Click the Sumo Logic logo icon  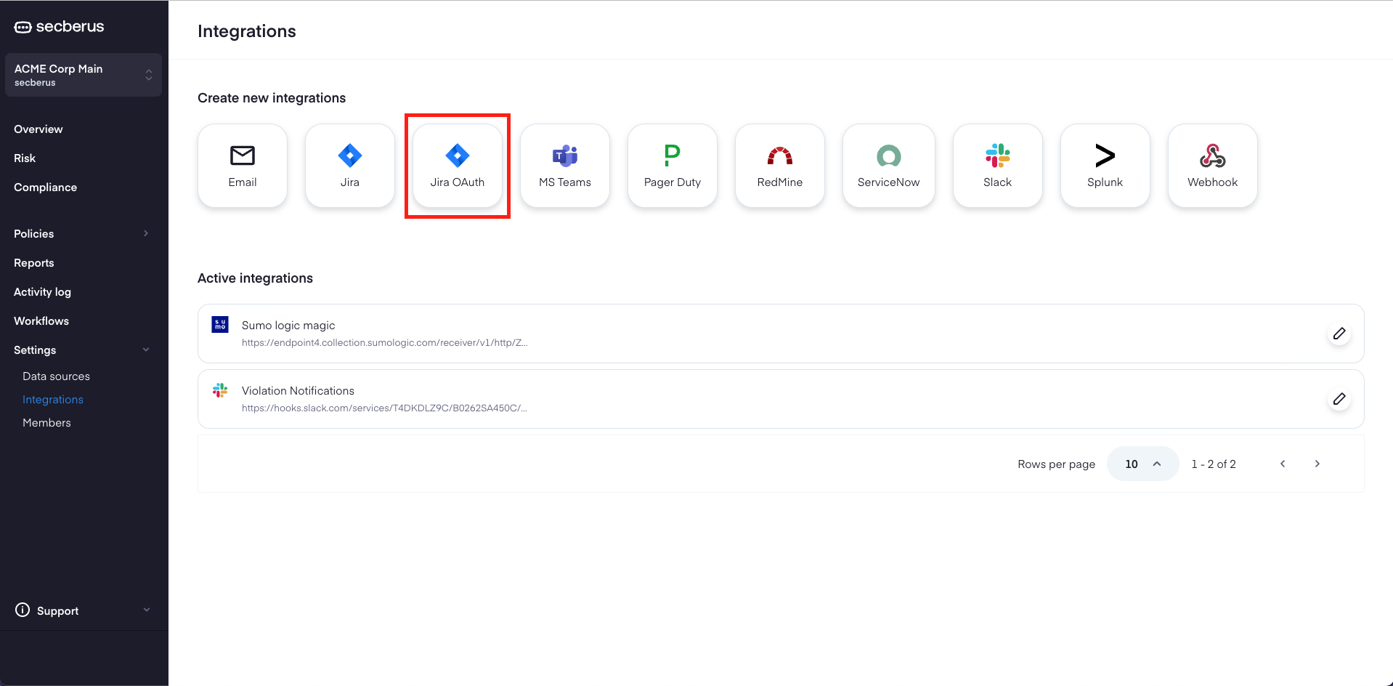(x=220, y=324)
